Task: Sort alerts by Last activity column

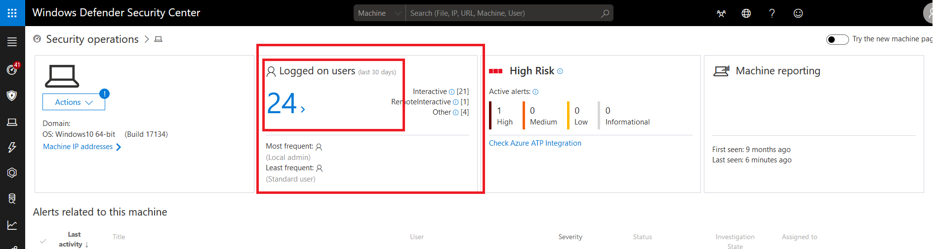Action: click(x=74, y=240)
